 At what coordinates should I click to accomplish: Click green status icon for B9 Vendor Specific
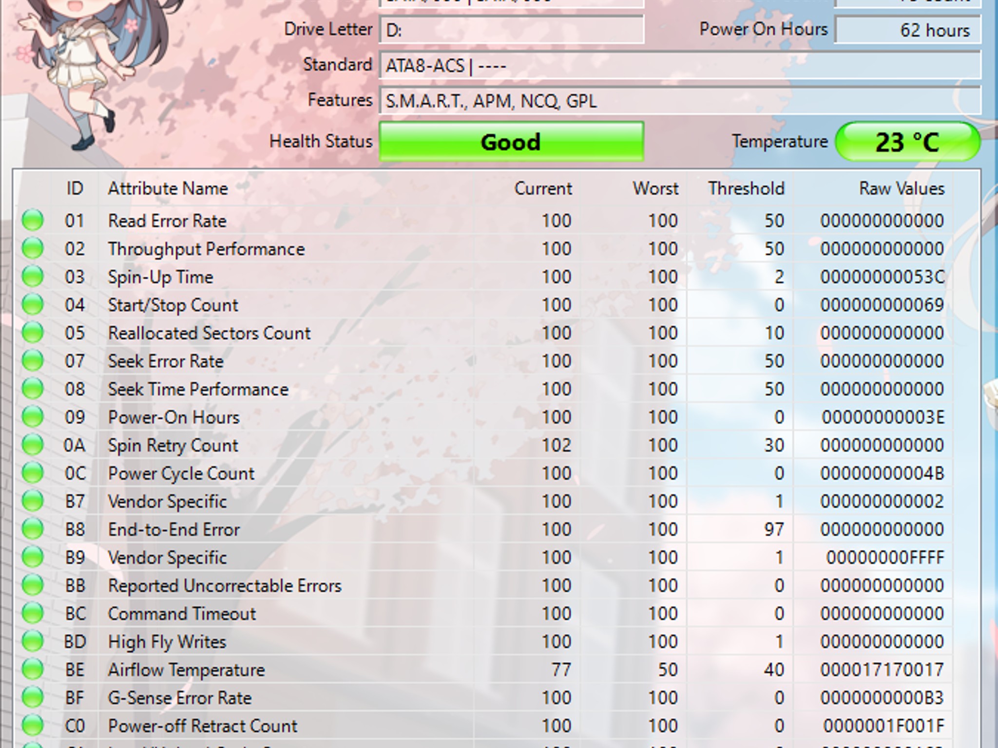[x=33, y=557]
